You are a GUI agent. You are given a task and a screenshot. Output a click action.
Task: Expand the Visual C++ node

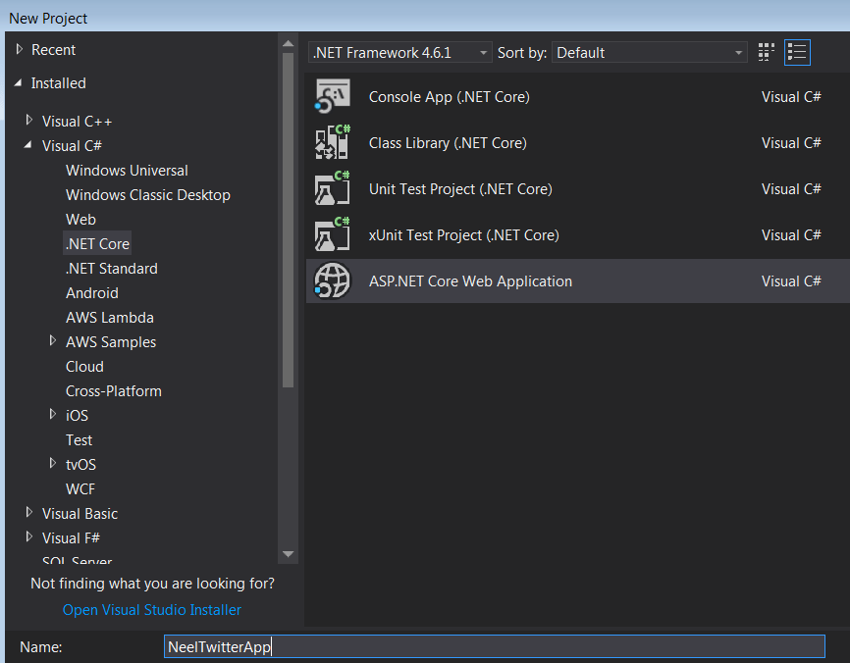point(28,122)
